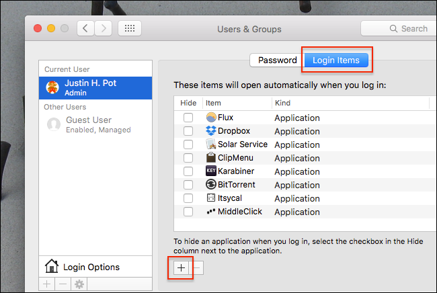Viewport: 437px width, 293px height.
Task: Click the BitTorrent app icon
Action: pyautogui.click(x=211, y=184)
